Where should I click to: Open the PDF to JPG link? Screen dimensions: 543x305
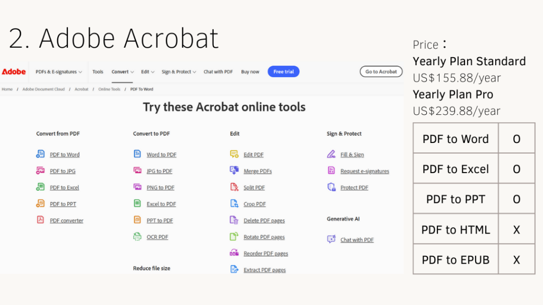(x=63, y=171)
